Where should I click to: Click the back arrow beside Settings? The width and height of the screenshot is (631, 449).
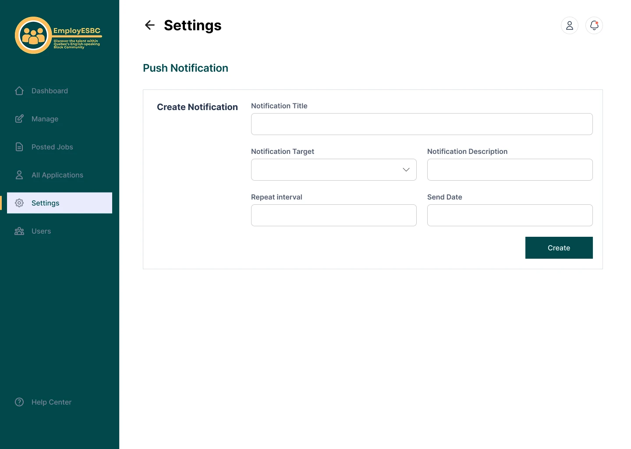(150, 25)
